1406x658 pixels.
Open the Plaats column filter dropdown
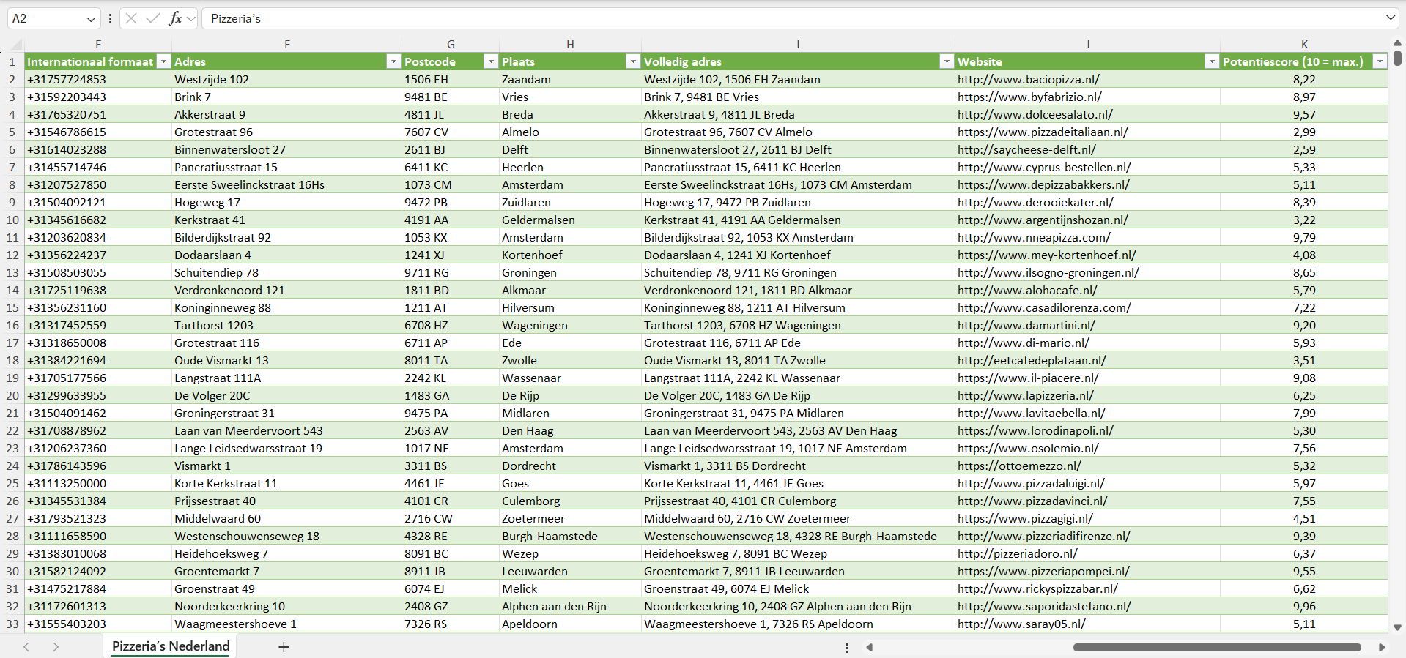point(633,61)
